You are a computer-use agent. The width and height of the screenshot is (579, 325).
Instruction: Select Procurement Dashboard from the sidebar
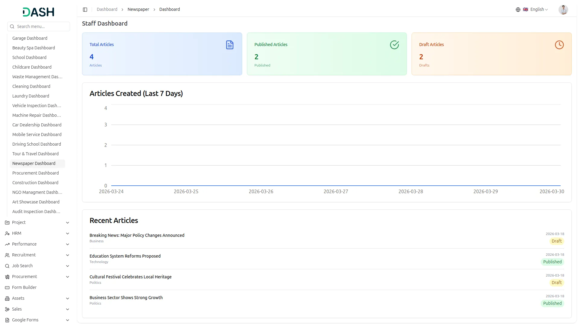pyautogui.click(x=36, y=173)
